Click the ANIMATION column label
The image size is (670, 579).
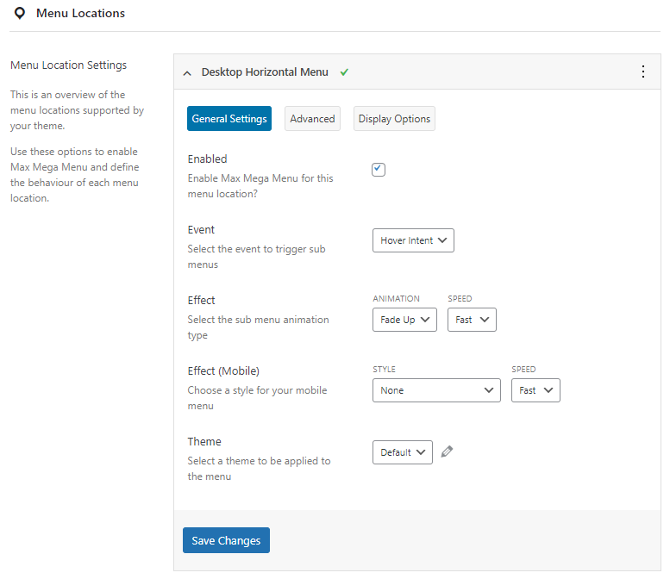(x=396, y=298)
